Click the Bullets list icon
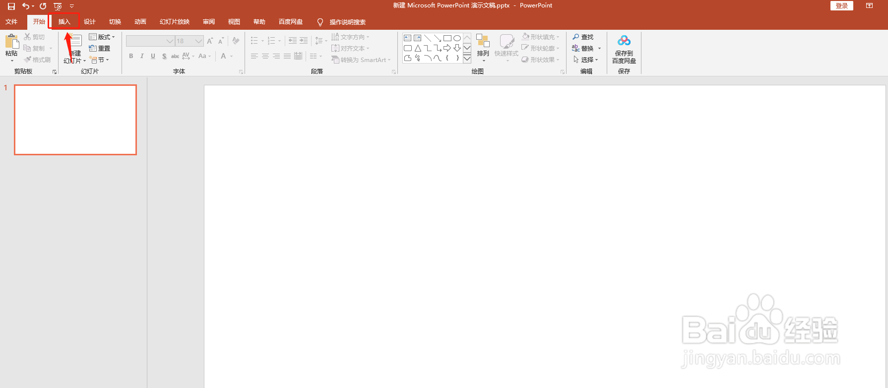This screenshot has width=888, height=388. coord(254,41)
